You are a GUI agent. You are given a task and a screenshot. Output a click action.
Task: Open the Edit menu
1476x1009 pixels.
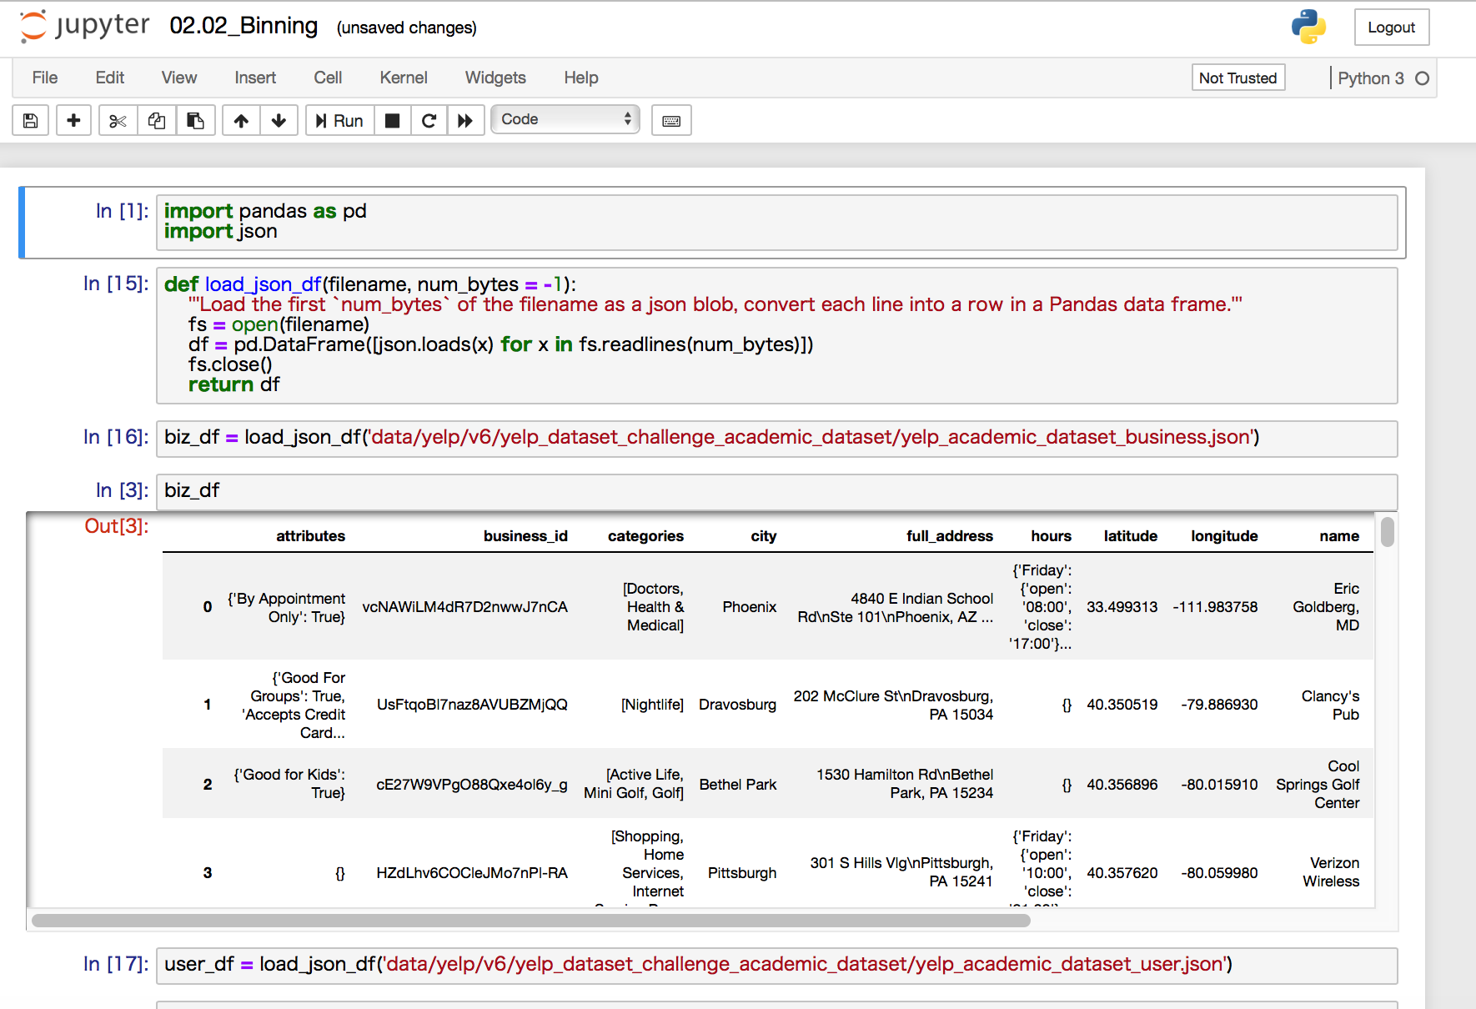(110, 78)
